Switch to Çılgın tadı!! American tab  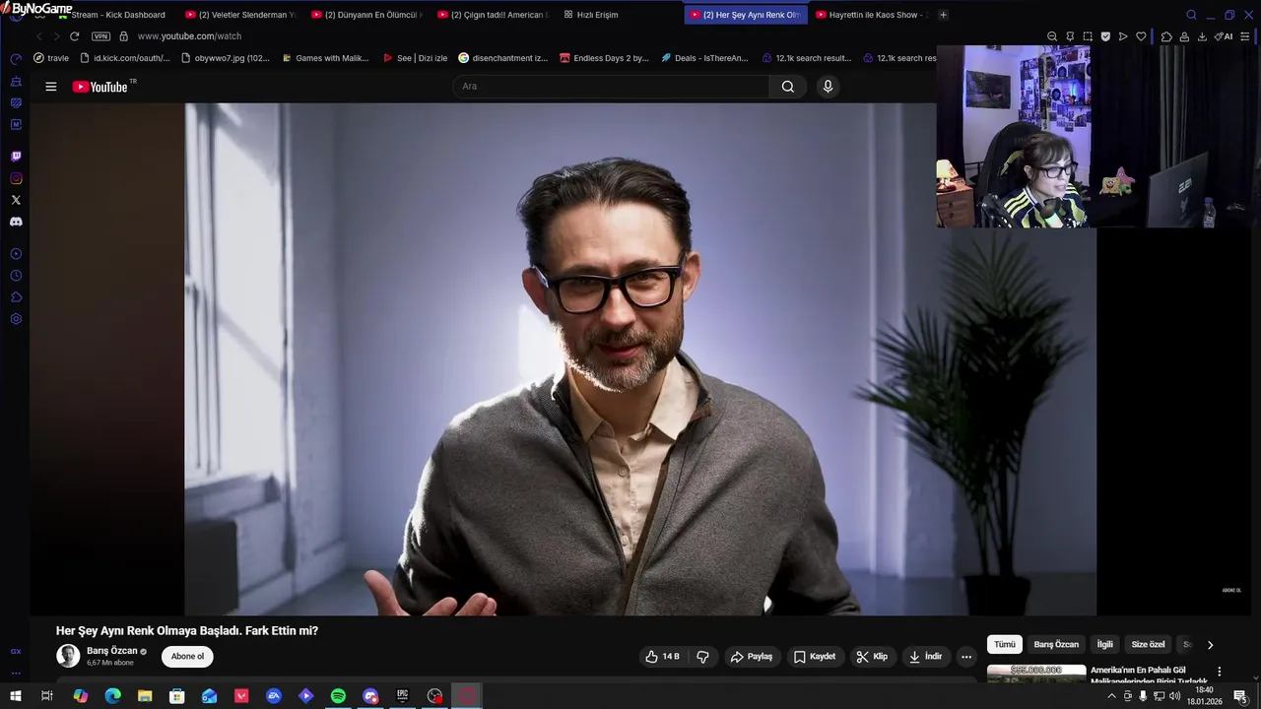[x=493, y=15]
